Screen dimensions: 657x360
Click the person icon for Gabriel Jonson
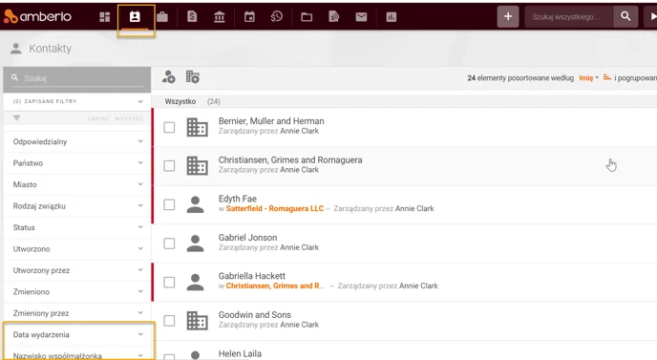coord(195,244)
